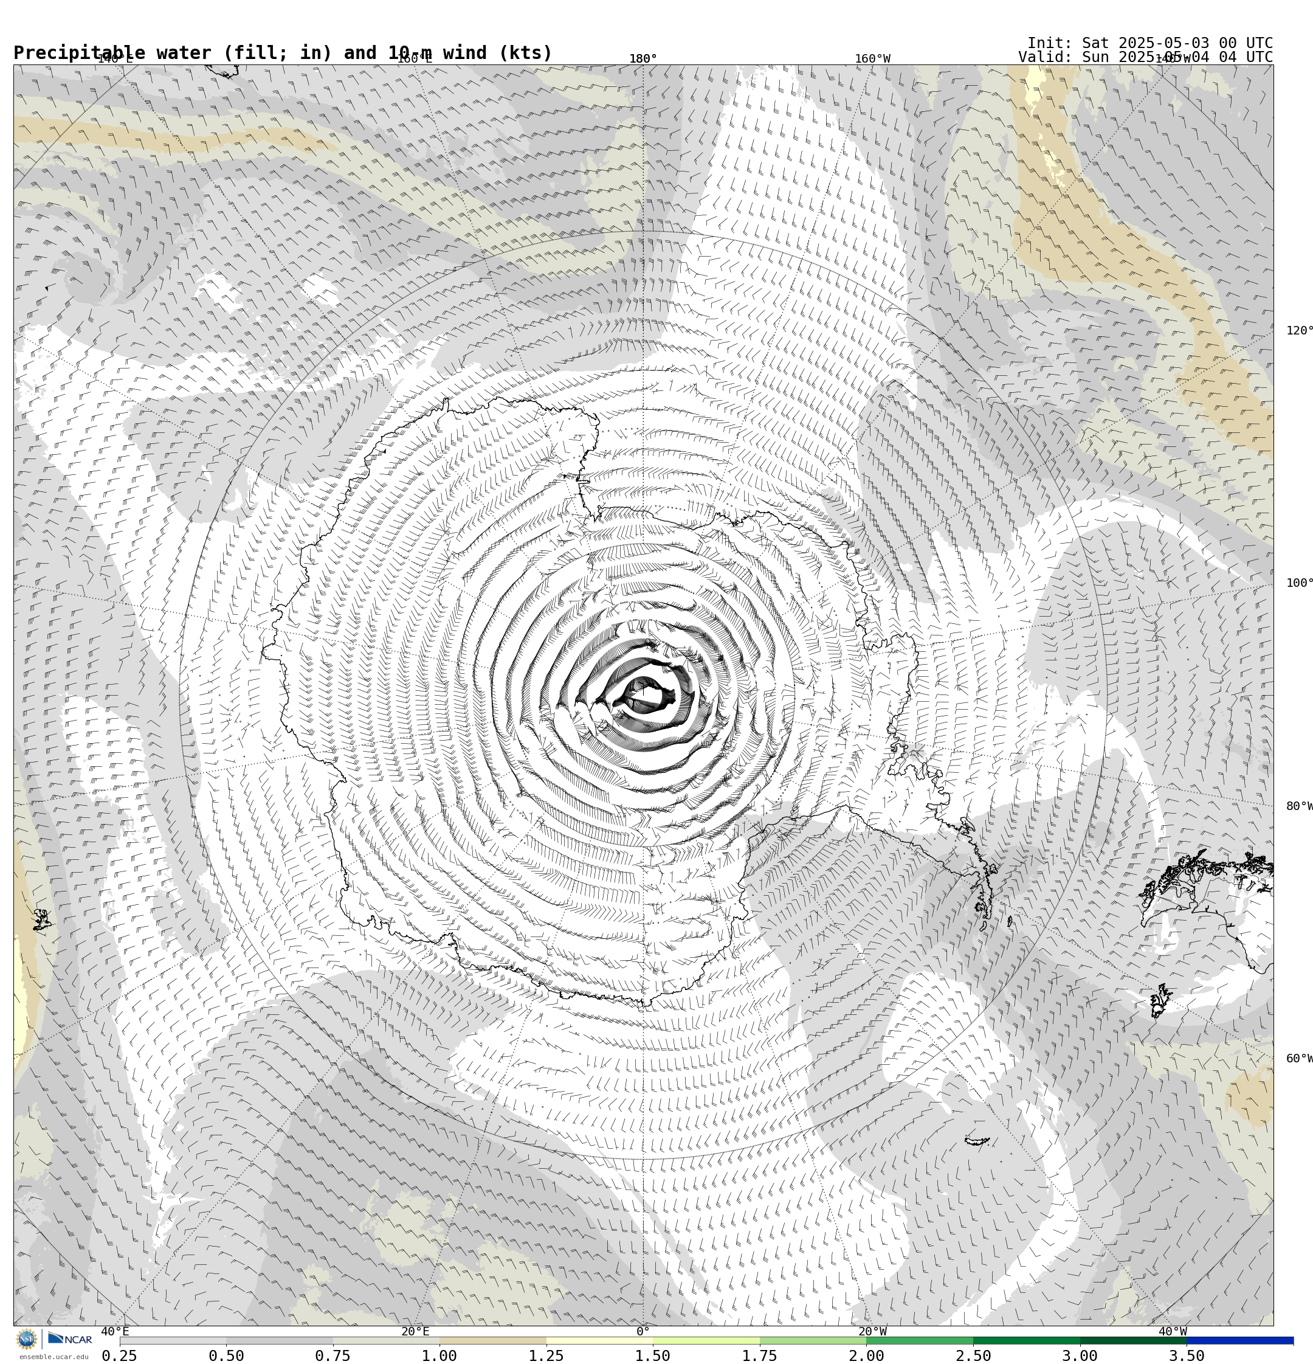Click the NSF logo icon
The width and height of the screenshot is (1313, 1364).
point(26,1339)
